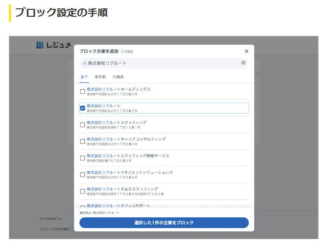
Task: Check 株式会社リクルートスタッフィング checkbox
Action: pos(82,125)
